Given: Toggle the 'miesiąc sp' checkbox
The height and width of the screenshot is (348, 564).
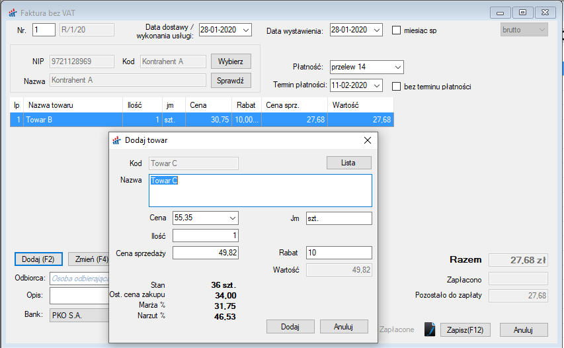Looking at the screenshot, I should click(x=397, y=30).
